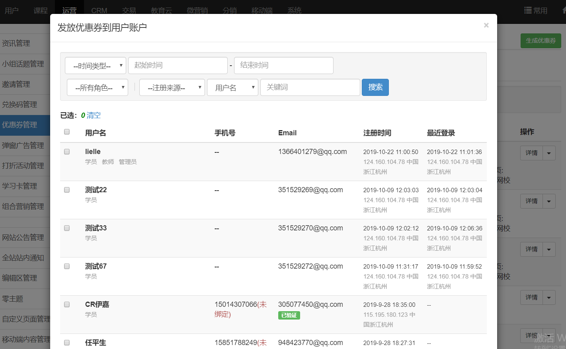The width and height of the screenshot is (566, 349).
Task: Click into the 结束时间 end time field
Action: click(283, 66)
